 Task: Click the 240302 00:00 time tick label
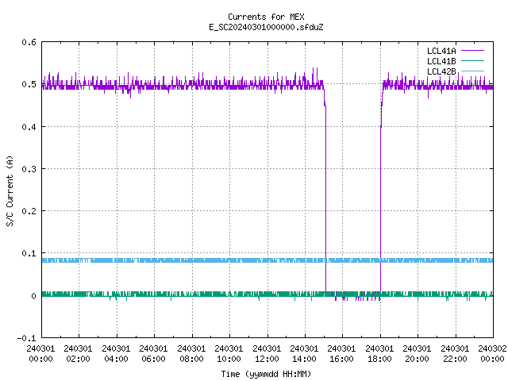click(x=492, y=354)
